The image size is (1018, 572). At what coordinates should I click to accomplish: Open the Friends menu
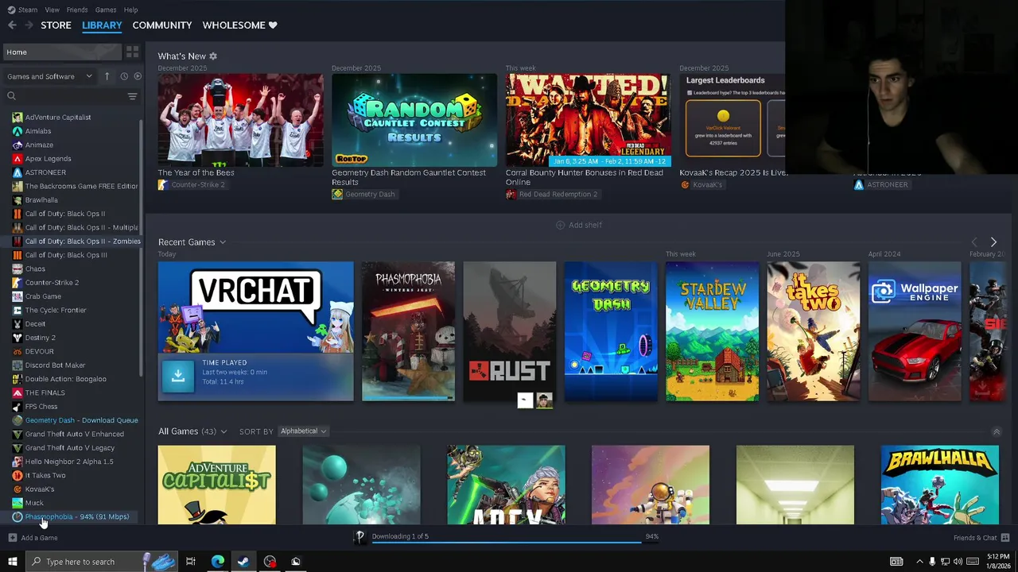[77, 10]
